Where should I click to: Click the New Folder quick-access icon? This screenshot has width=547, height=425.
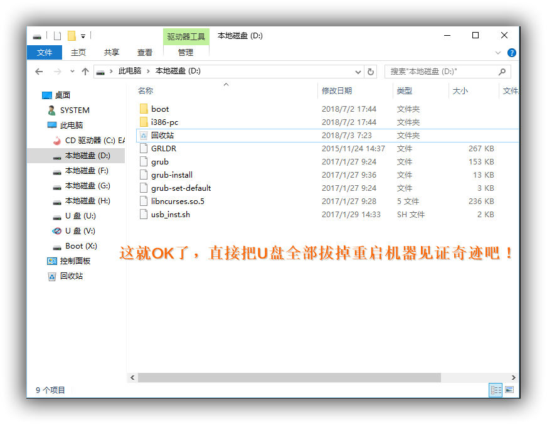72,36
